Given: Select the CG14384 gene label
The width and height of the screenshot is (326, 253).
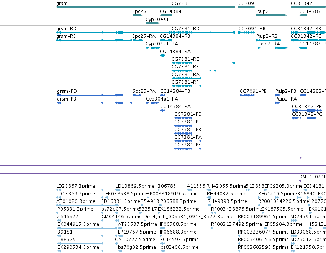Looking at the screenshot, I should tap(170, 11).
